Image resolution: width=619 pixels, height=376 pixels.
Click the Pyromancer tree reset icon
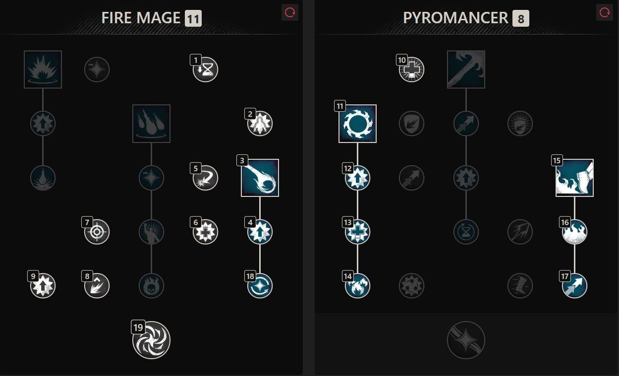click(x=605, y=13)
